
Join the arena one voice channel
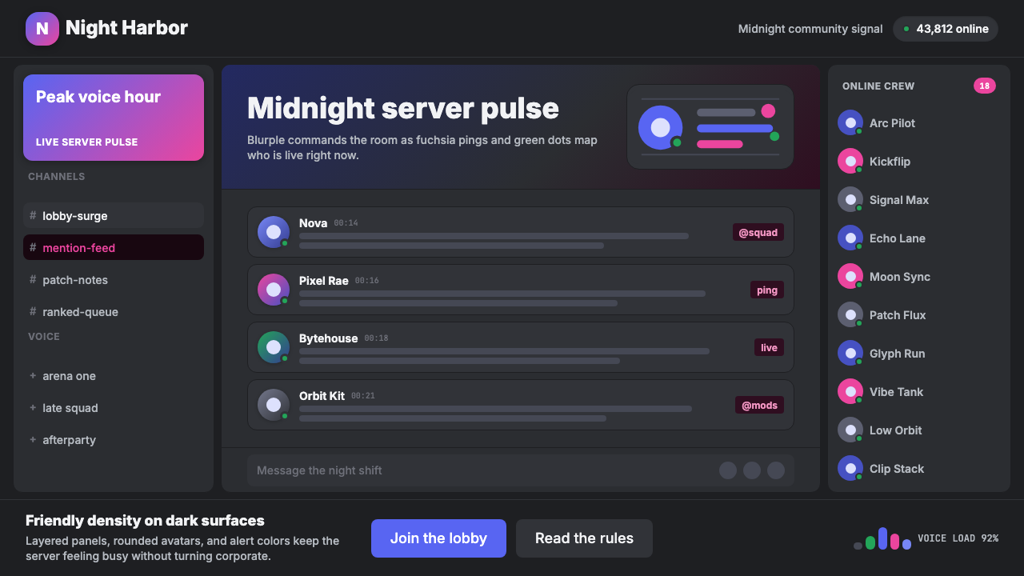point(114,375)
